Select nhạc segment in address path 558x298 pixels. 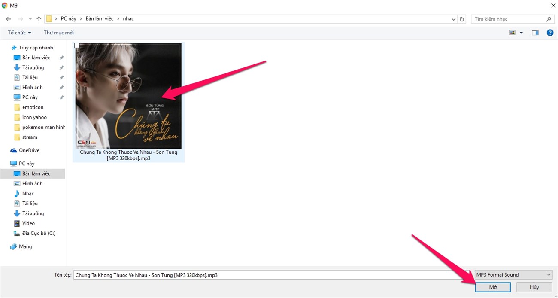(x=128, y=19)
